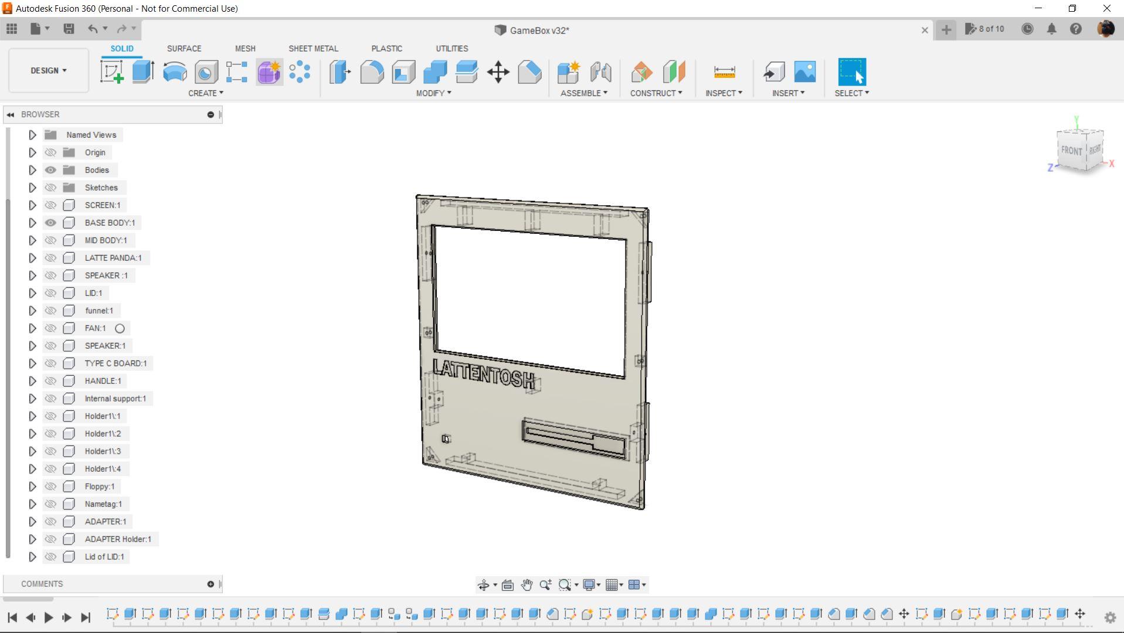Play the timeline
This screenshot has width=1124, height=633.
pyautogui.click(x=49, y=617)
